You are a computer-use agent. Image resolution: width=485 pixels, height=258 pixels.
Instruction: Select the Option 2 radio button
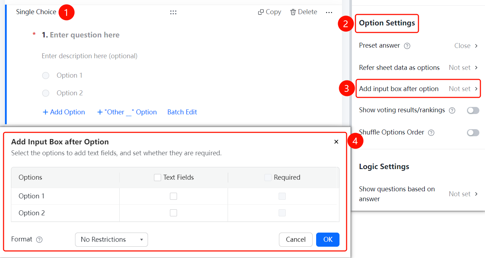click(x=46, y=93)
